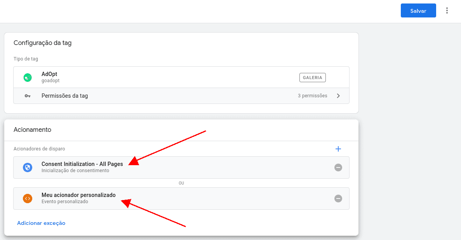Click the Salvar button
Image resolution: width=461 pixels, height=240 pixels.
(418, 11)
